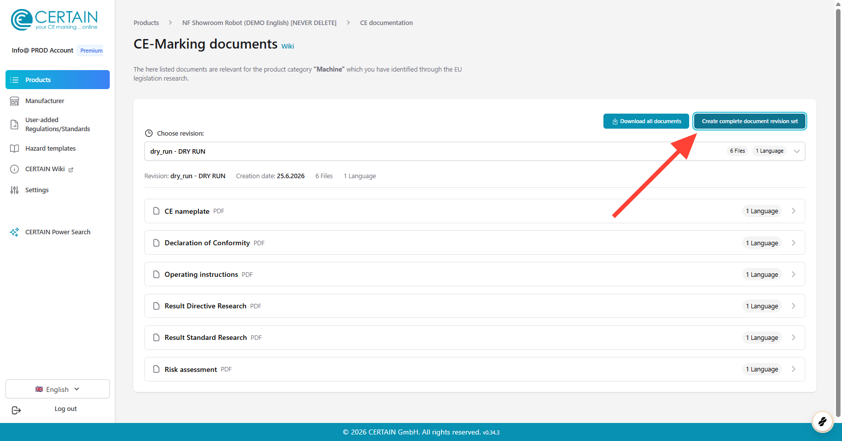
Task: Click the Premium badge
Action: (91, 51)
